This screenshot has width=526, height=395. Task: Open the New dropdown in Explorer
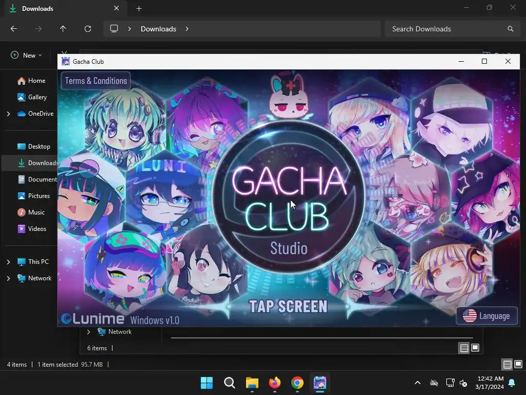click(27, 56)
